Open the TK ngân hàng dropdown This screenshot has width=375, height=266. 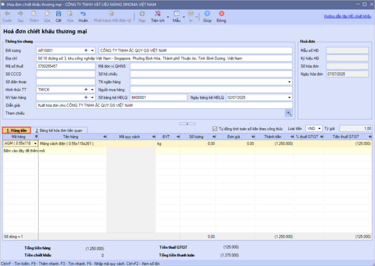click(x=289, y=82)
